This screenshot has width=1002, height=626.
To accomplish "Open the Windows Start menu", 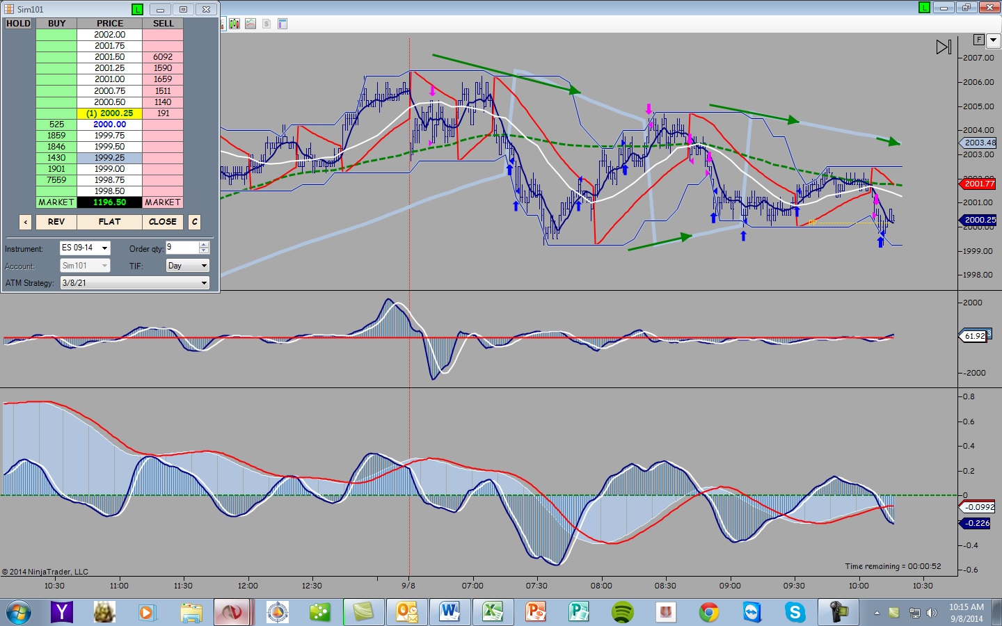I will [x=18, y=612].
